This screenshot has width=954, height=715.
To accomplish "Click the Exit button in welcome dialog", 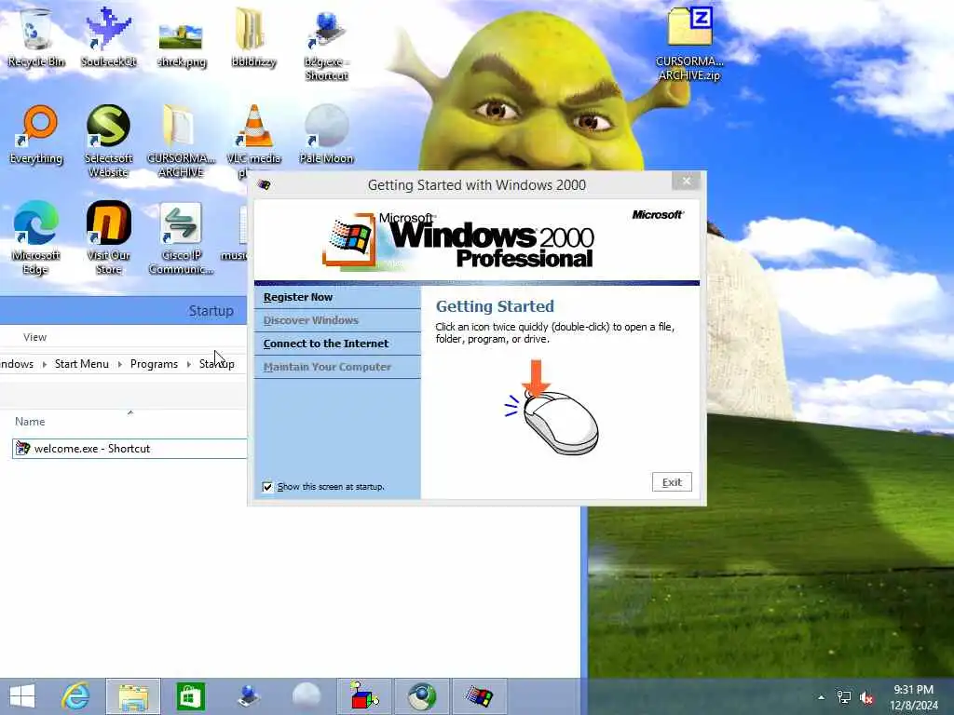I will pyautogui.click(x=672, y=482).
